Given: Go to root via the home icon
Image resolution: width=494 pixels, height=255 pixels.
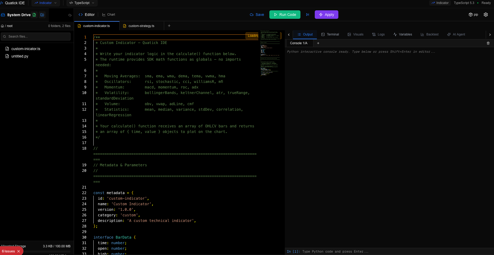Looking at the screenshot, I should (2, 26).
